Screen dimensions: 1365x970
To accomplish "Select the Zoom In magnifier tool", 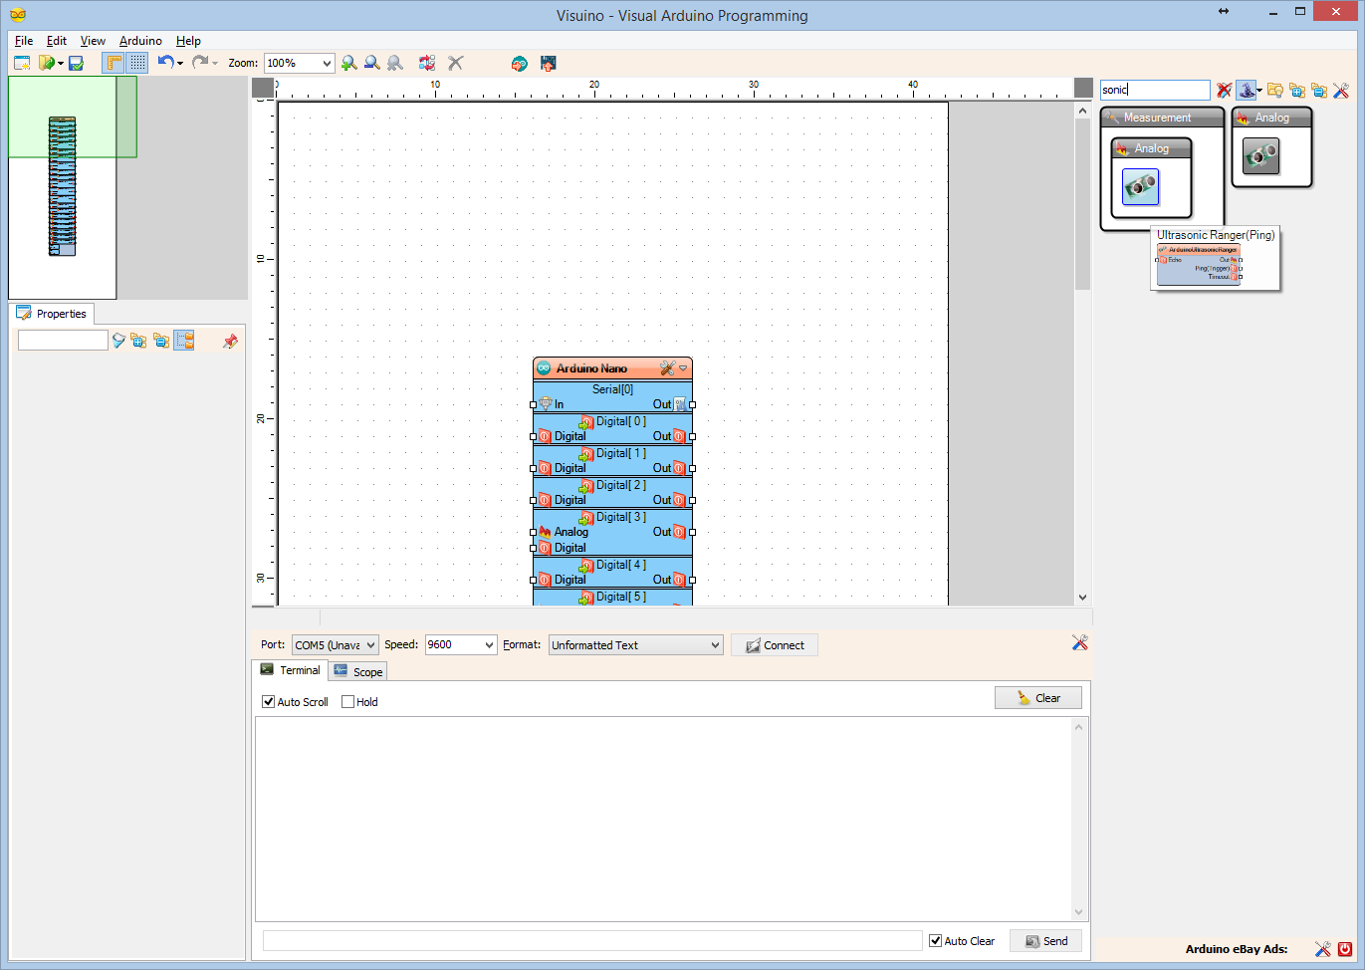I will (348, 63).
